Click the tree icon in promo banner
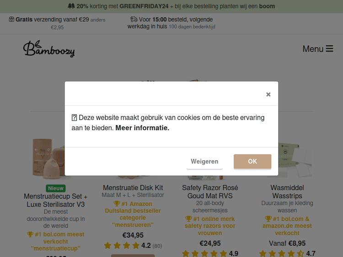Image resolution: width=343 pixels, height=257 pixels. coord(71,6)
